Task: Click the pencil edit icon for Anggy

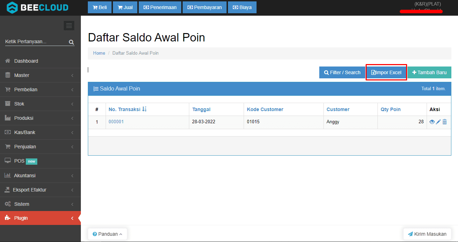Action: point(438,122)
